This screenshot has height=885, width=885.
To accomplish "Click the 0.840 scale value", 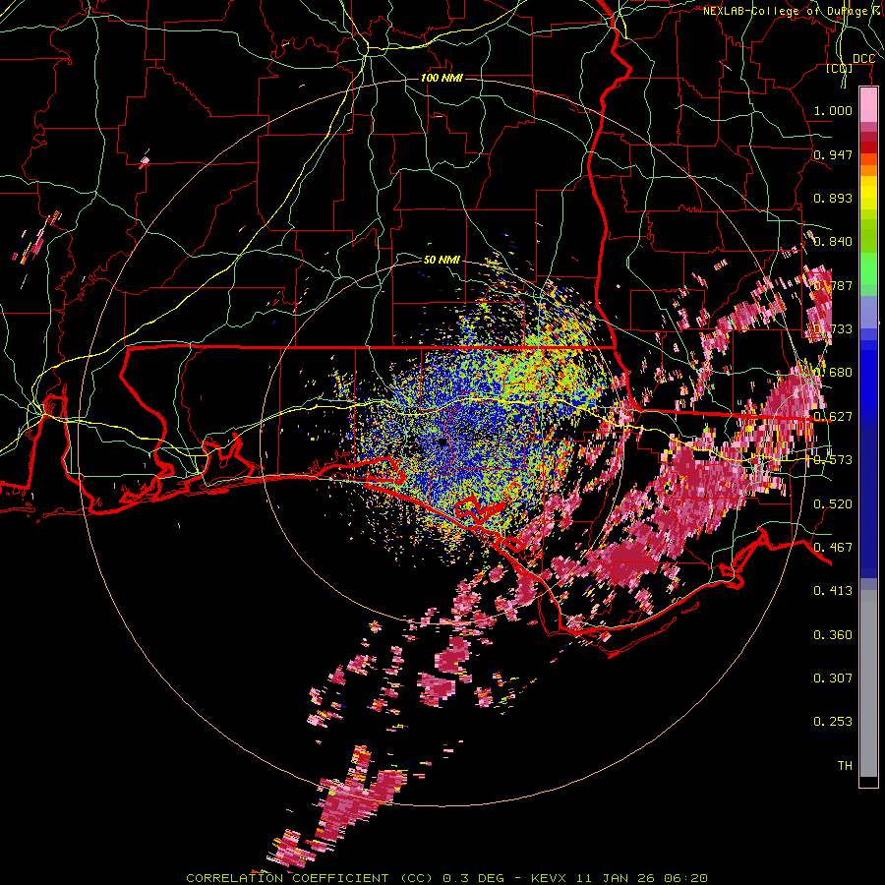I will [833, 242].
